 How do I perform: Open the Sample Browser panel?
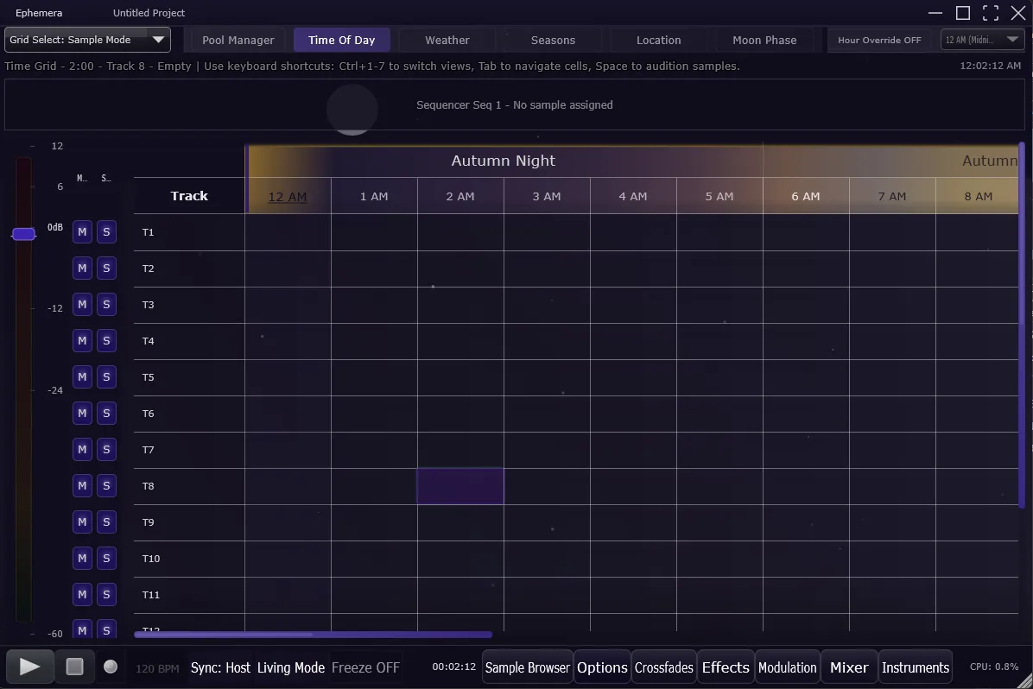click(x=528, y=667)
